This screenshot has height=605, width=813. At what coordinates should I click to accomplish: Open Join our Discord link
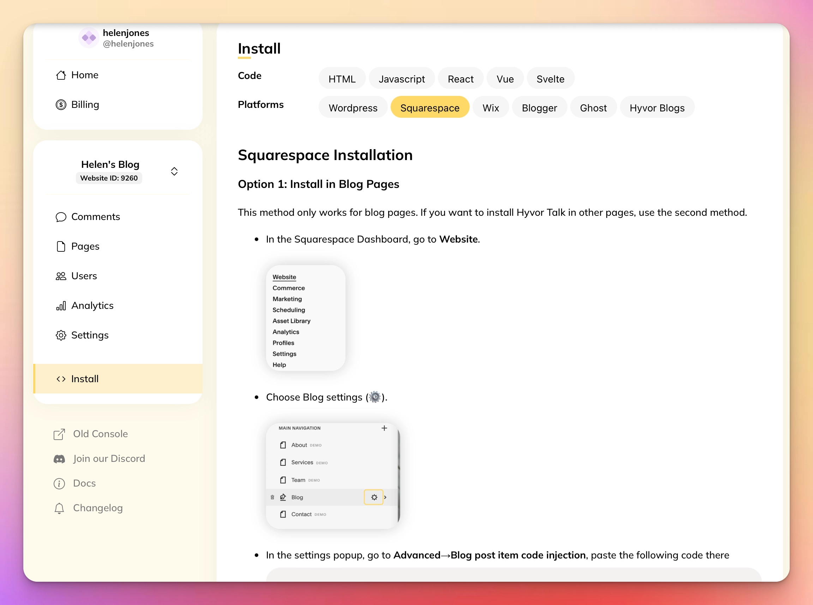pos(100,459)
